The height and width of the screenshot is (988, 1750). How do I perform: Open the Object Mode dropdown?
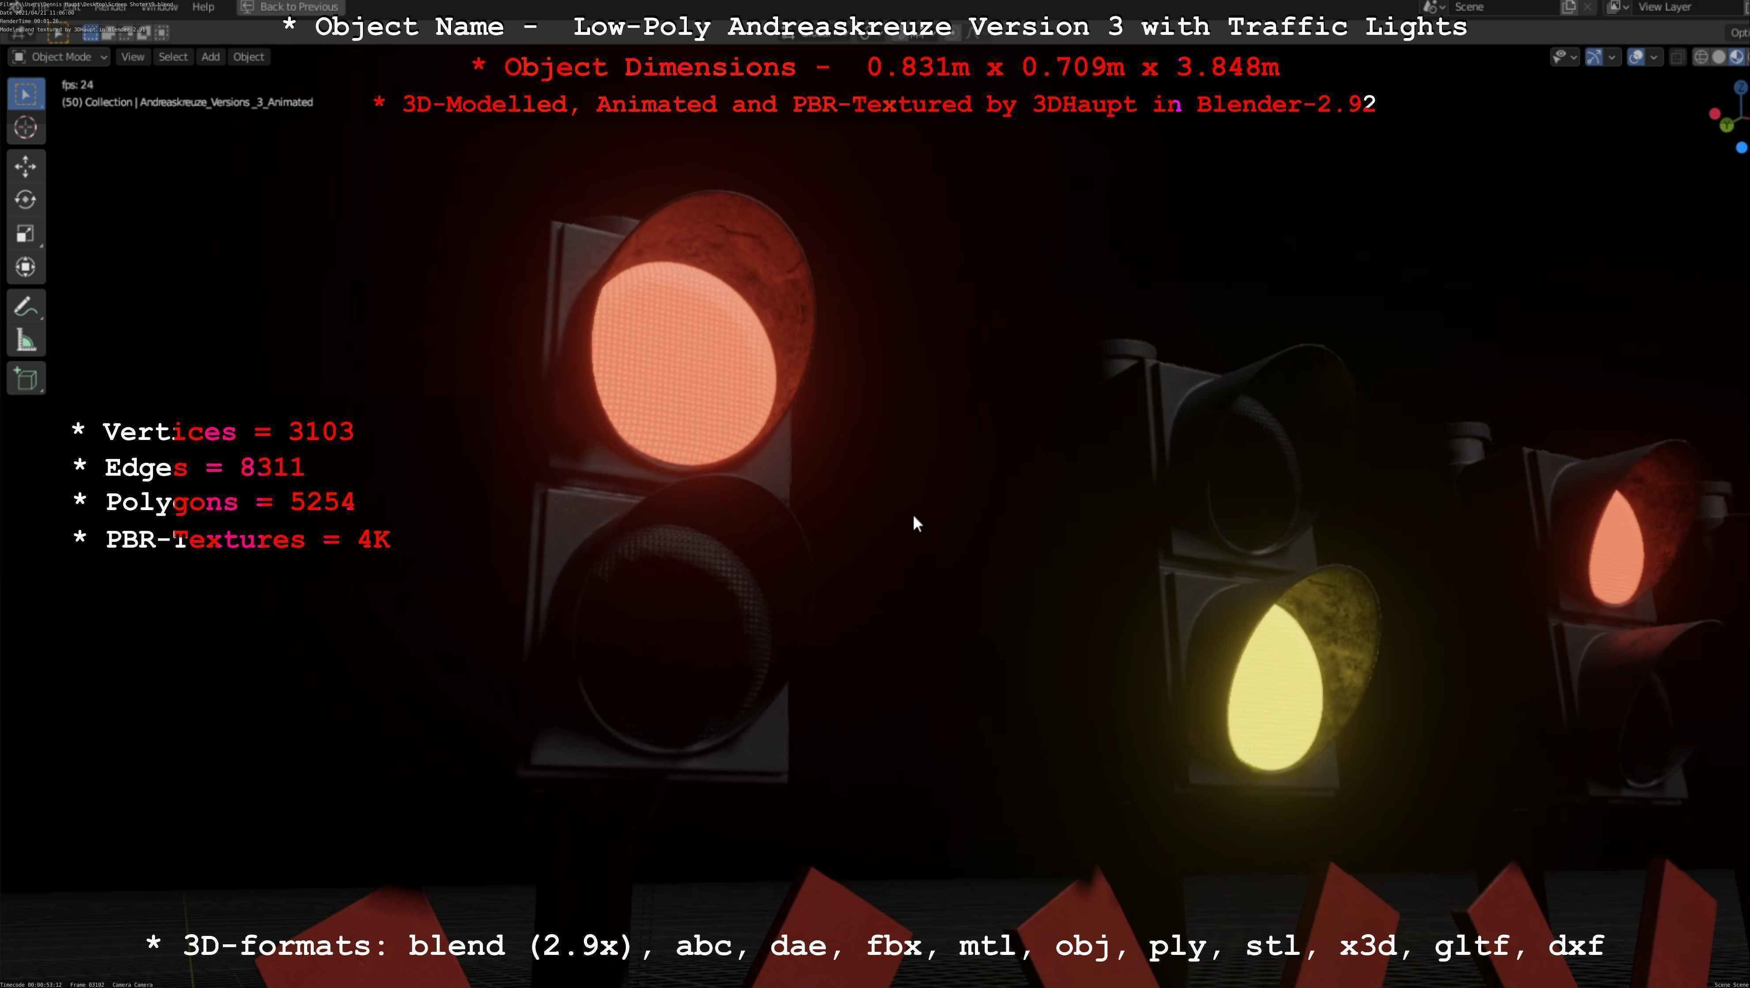tap(60, 57)
